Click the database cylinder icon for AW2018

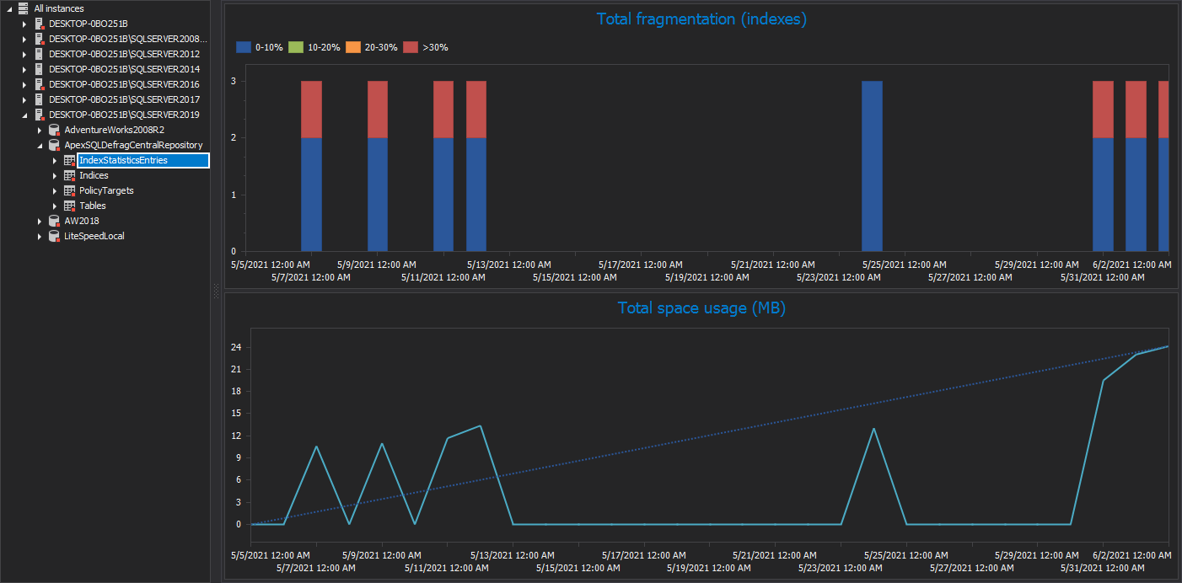pyautogui.click(x=54, y=221)
